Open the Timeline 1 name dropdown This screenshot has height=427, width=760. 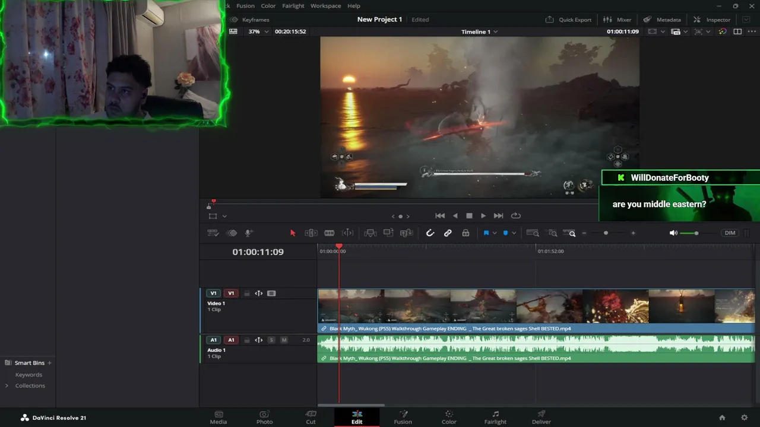click(480, 31)
